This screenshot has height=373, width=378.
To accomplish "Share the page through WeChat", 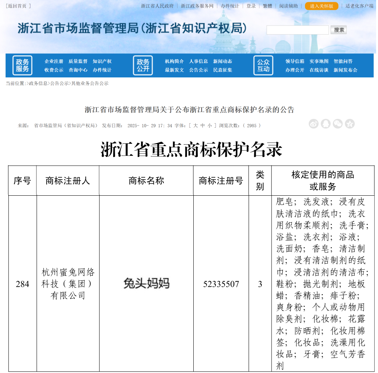I will point(338,124).
